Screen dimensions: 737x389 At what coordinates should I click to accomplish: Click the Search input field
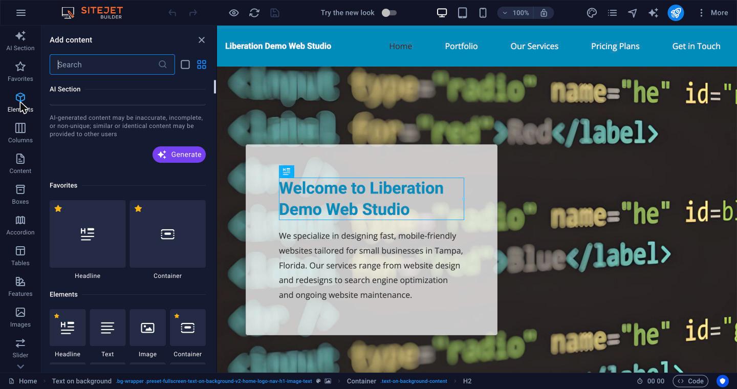click(x=112, y=64)
